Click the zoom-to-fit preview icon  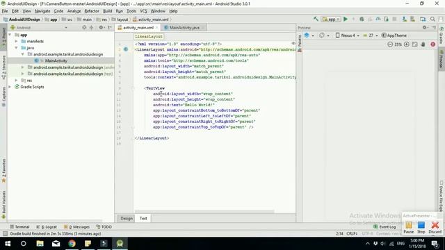pyautogui.click(x=414, y=44)
